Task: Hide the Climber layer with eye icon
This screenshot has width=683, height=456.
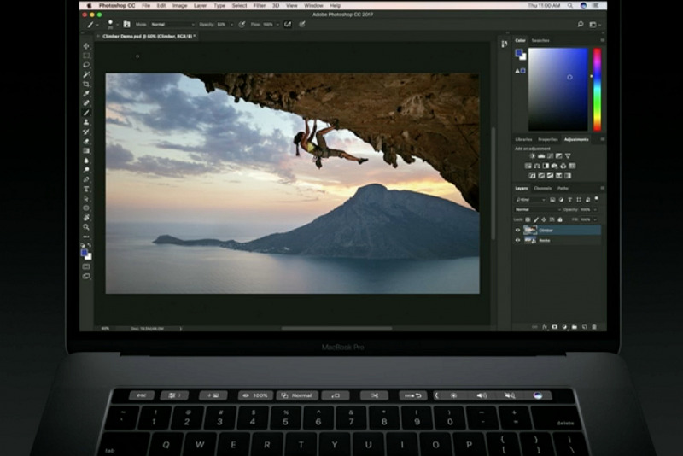Action: [517, 230]
